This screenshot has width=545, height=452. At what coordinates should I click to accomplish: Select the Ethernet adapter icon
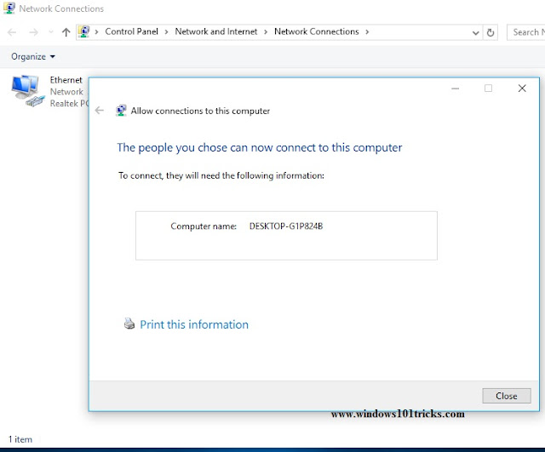pos(27,91)
